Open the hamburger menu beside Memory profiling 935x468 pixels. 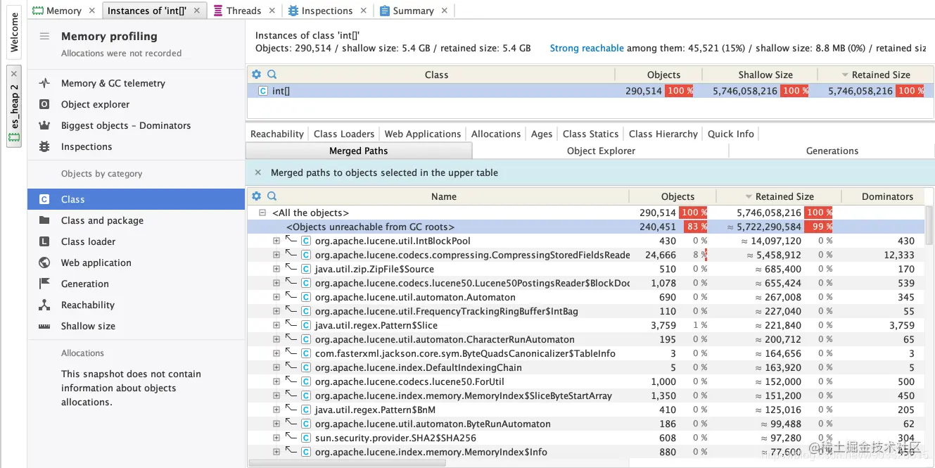tap(44, 36)
